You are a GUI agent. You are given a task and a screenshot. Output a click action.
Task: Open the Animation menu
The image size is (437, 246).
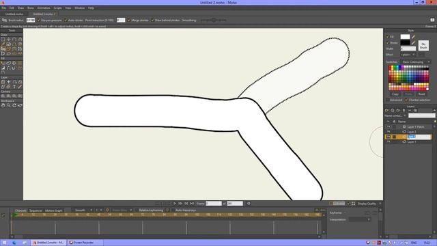pyautogui.click(x=44, y=8)
